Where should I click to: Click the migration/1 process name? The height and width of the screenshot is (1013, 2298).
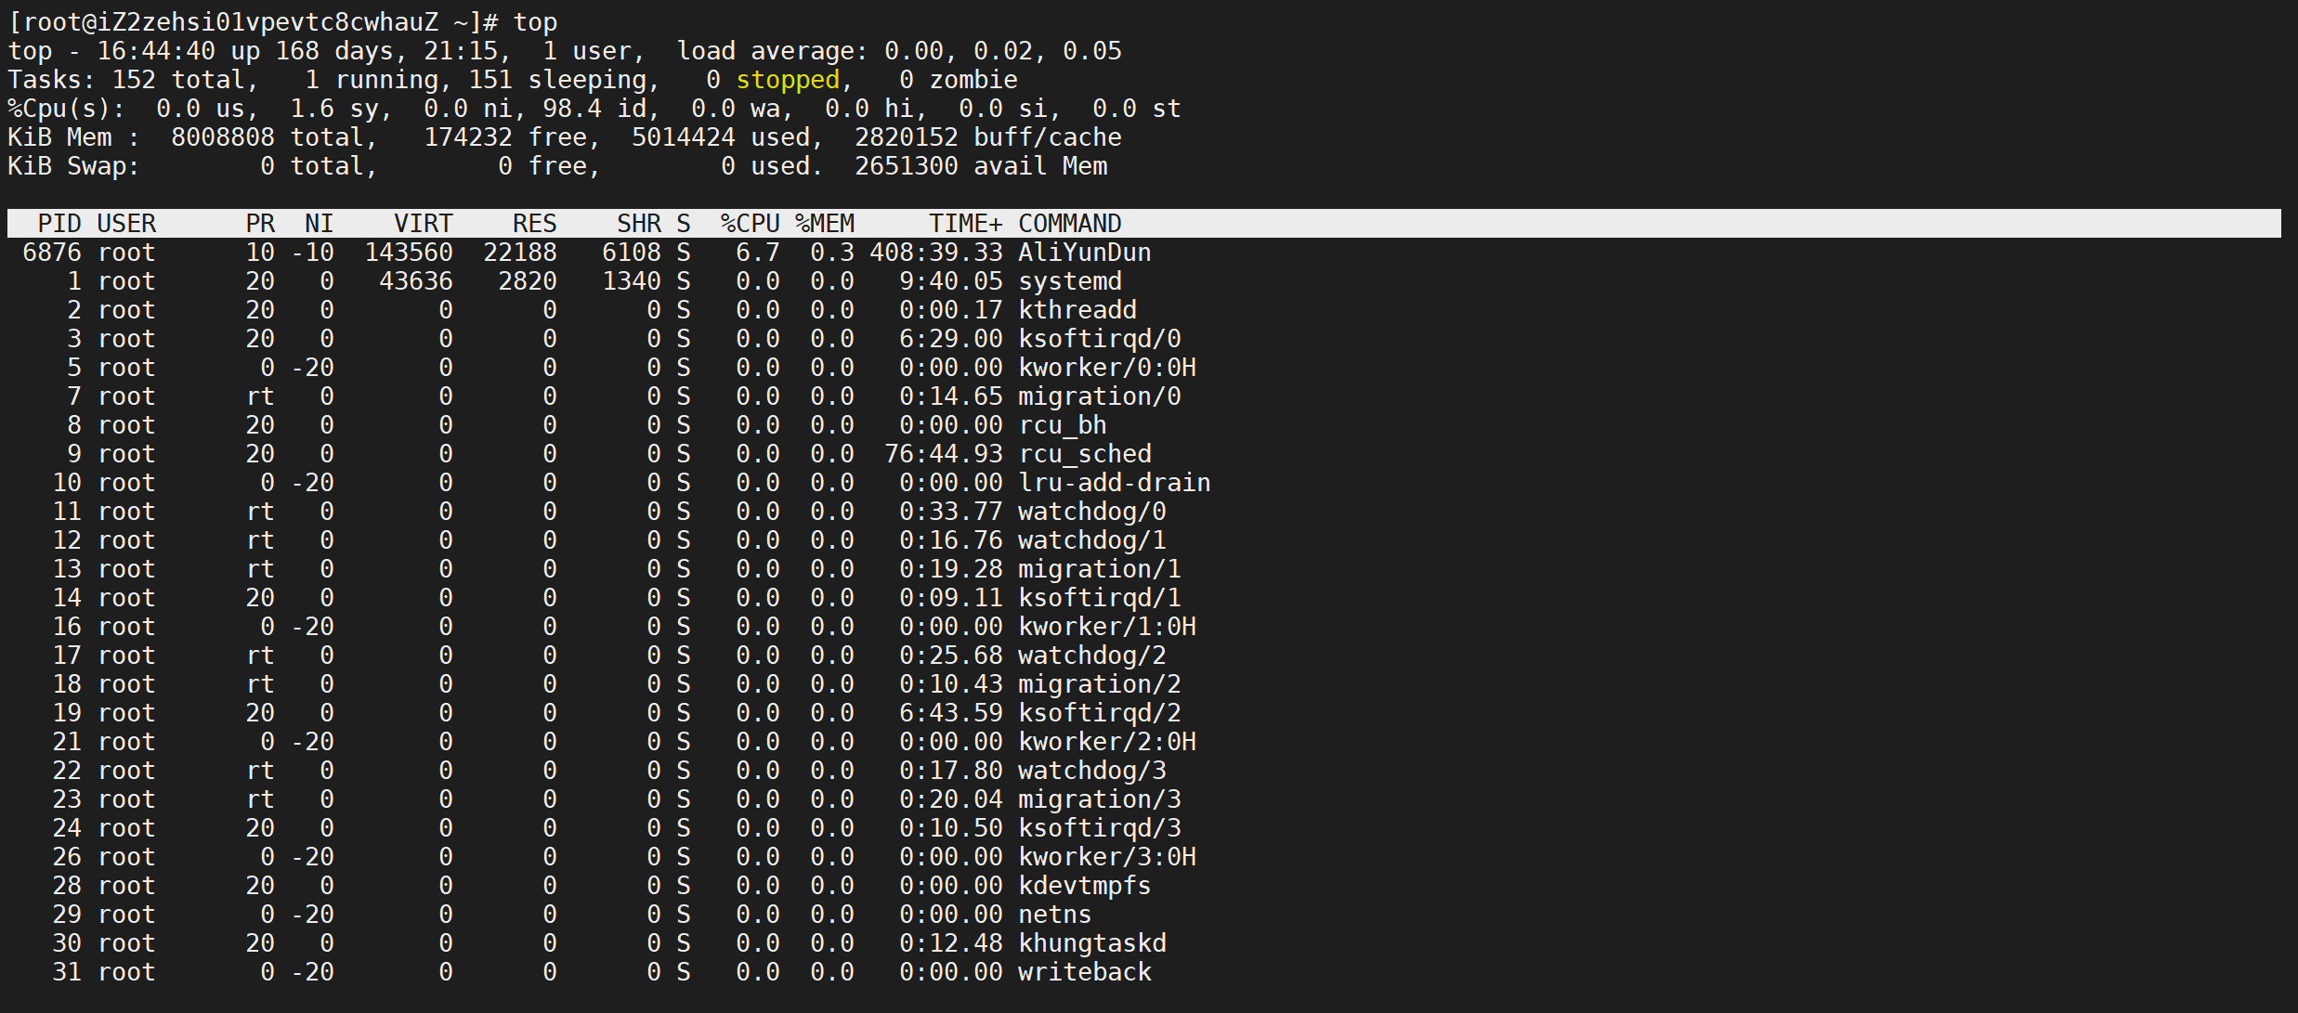click(1099, 569)
